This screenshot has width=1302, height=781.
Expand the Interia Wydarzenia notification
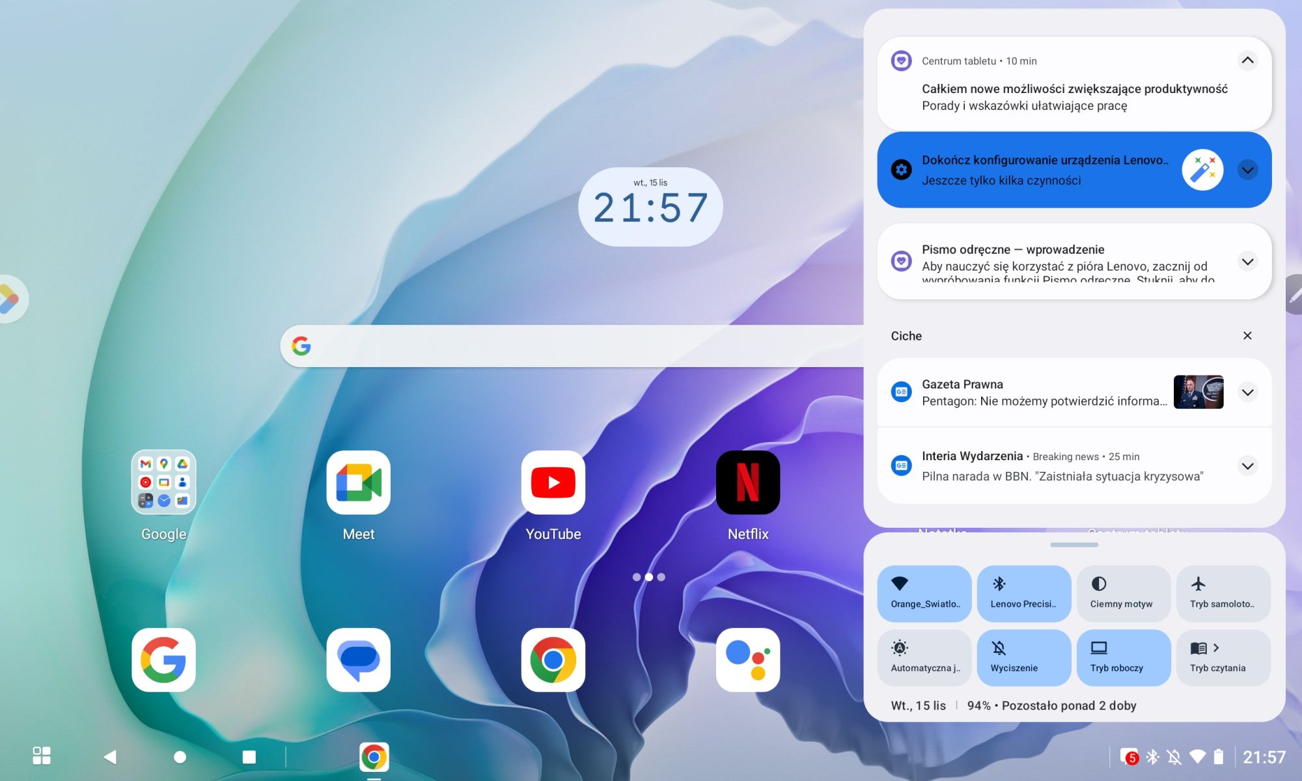[1247, 466]
